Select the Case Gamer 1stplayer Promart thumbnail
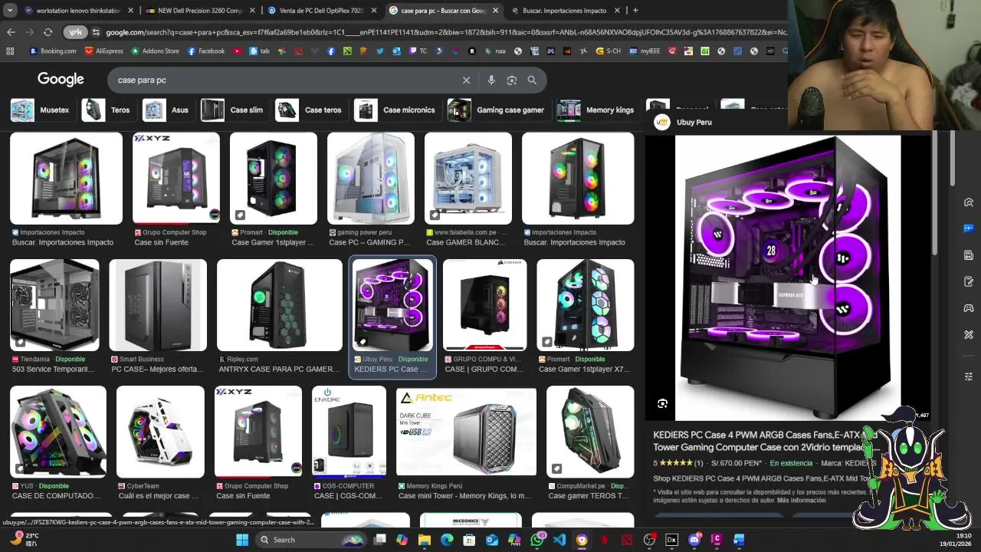The height and width of the screenshot is (552, 981). [274, 179]
